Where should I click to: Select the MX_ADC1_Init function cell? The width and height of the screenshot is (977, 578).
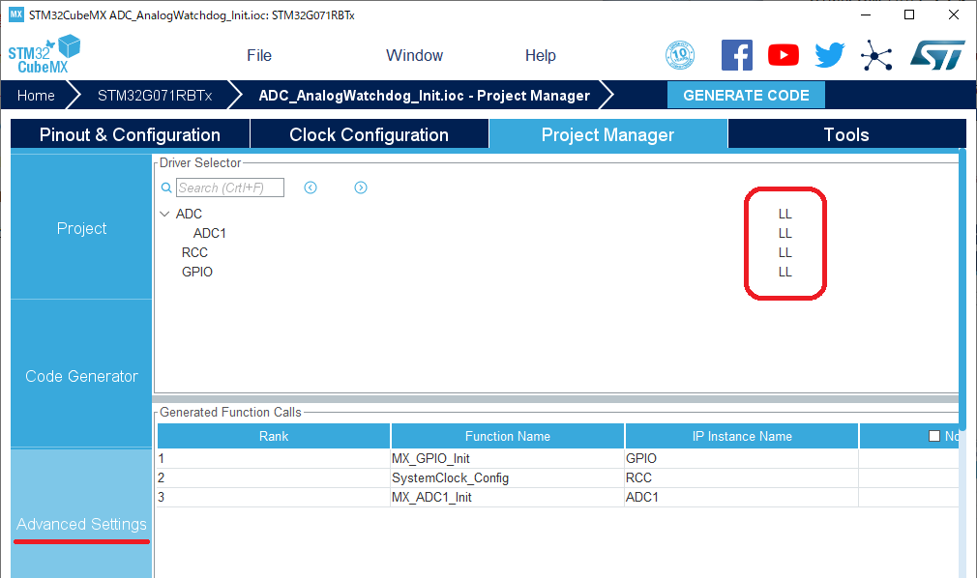[x=507, y=497]
